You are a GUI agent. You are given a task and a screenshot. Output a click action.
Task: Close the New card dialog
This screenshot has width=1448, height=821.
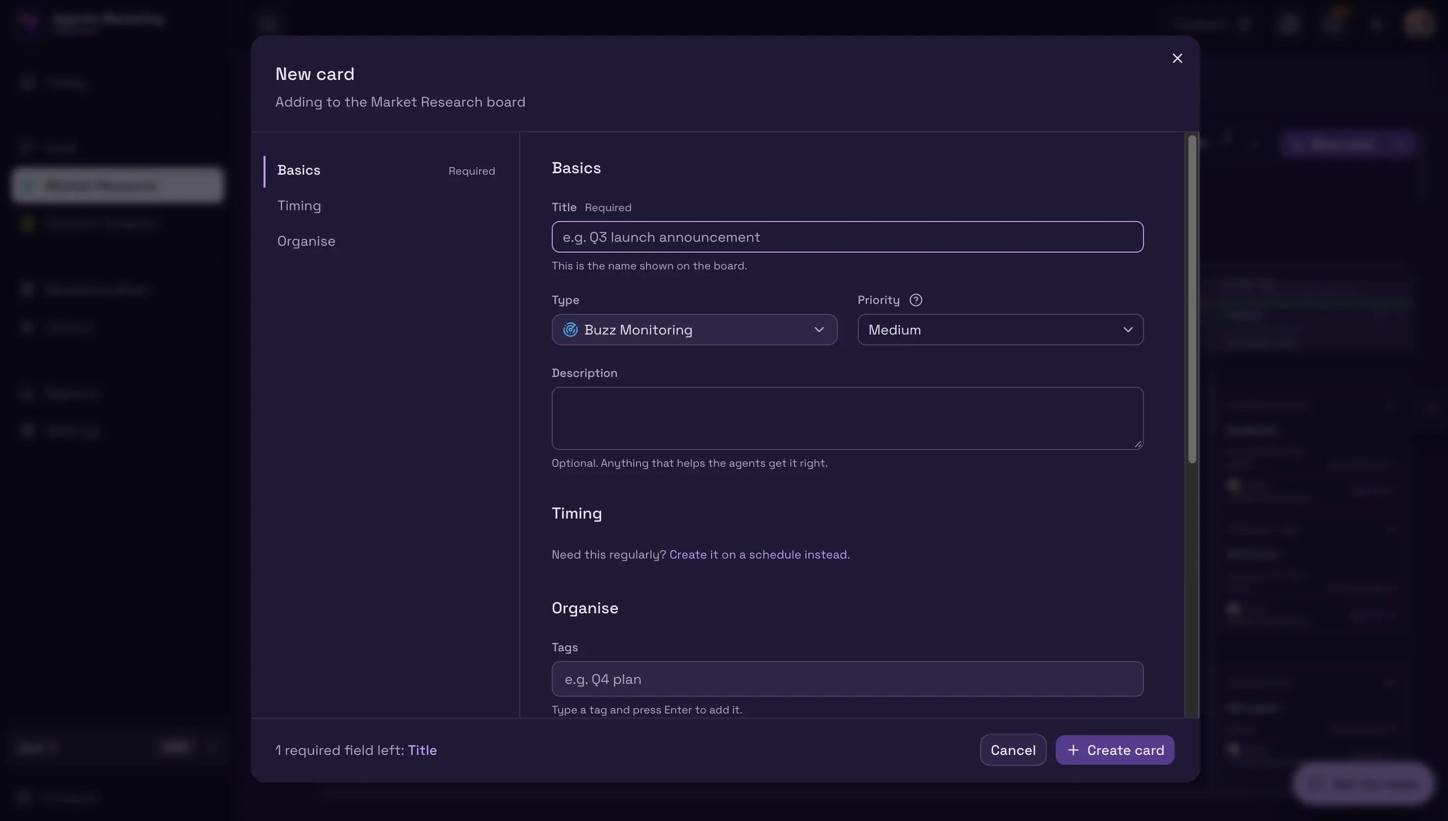tap(1177, 58)
